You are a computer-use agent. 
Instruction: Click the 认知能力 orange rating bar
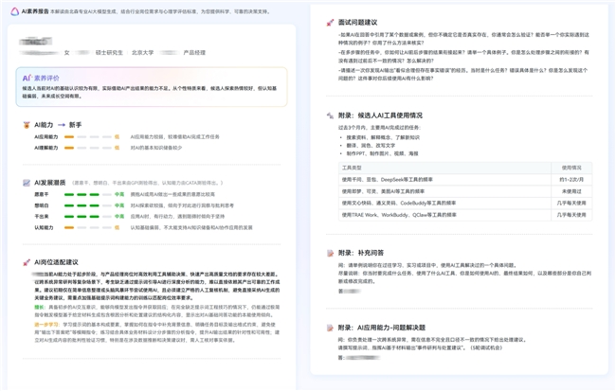pos(88,228)
